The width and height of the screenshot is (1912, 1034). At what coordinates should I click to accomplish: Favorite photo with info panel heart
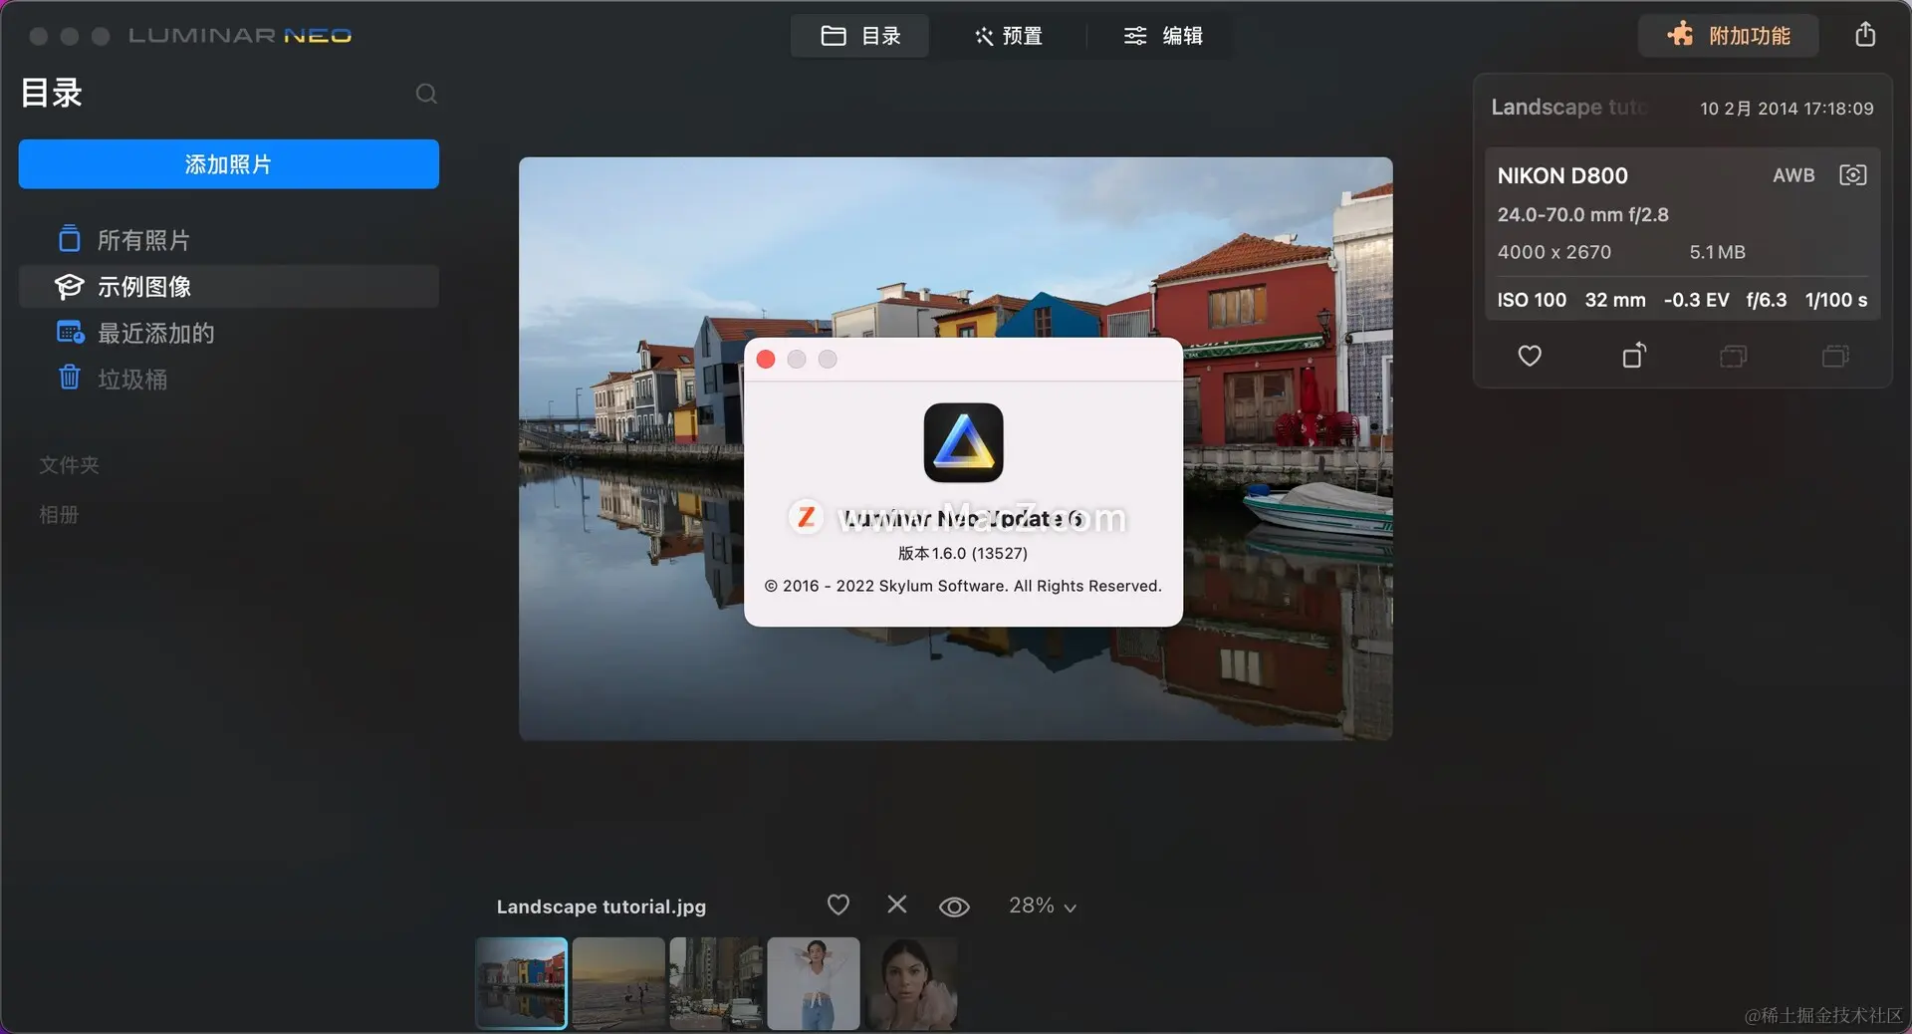click(x=1530, y=356)
